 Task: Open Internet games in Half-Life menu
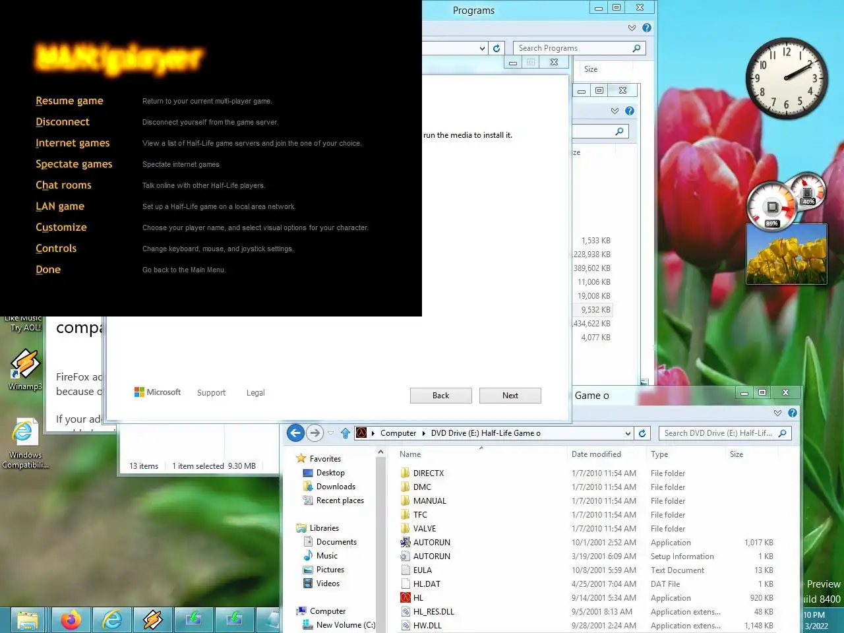tap(73, 143)
